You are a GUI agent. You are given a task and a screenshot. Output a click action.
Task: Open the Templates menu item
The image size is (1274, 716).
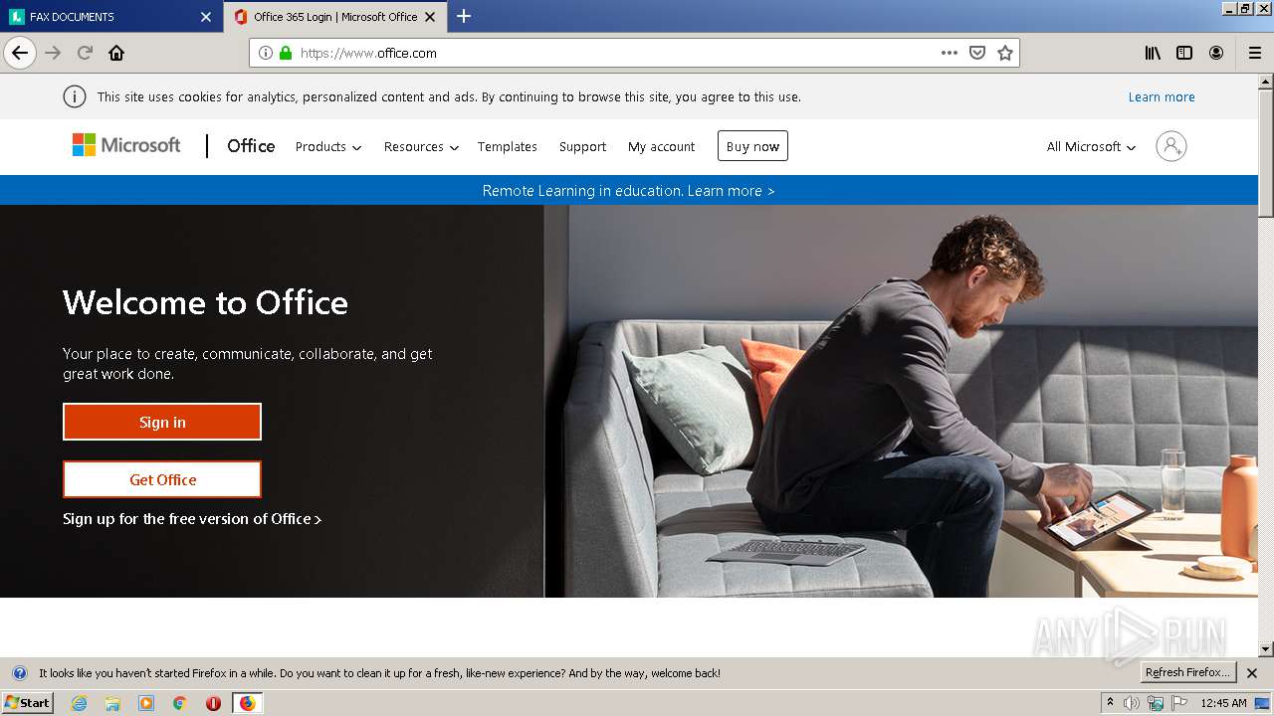pyautogui.click(x=507, y=146)
